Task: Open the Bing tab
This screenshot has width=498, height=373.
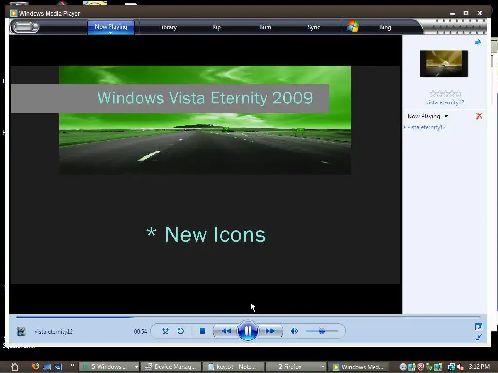Action: click(x=385, y=27)
